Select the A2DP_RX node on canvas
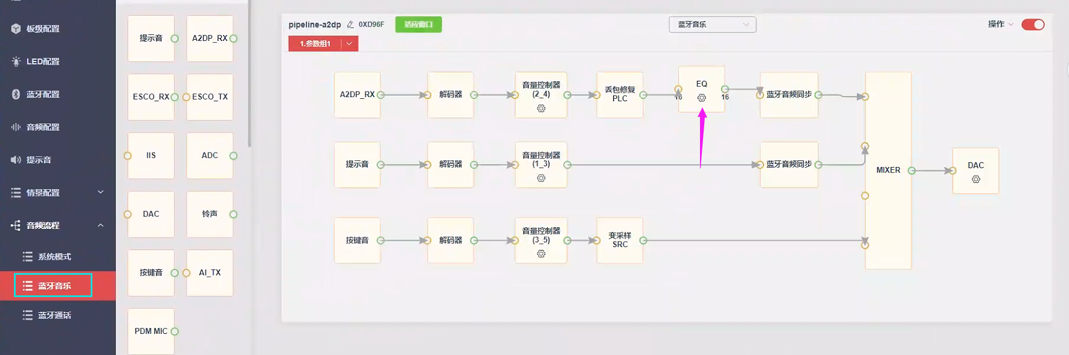The height and width of the screenshot is (355, 1069). pos(357,95)
